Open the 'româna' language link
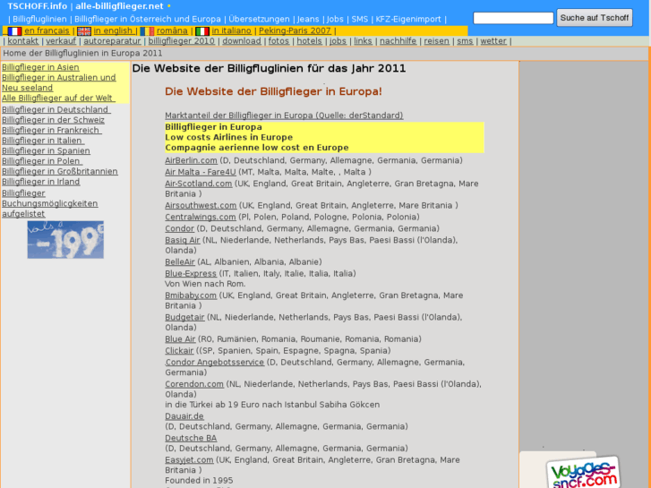The image size is (651, 488). pyautogui.click(x=172, y=30)
